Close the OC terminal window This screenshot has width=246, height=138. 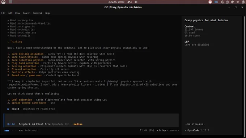click(242, 7)
